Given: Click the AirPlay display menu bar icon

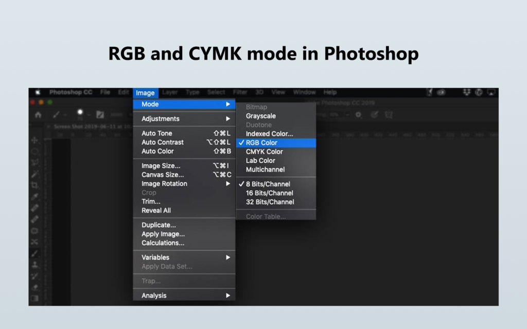Looking at the screenshot, I should coord(491,92).
